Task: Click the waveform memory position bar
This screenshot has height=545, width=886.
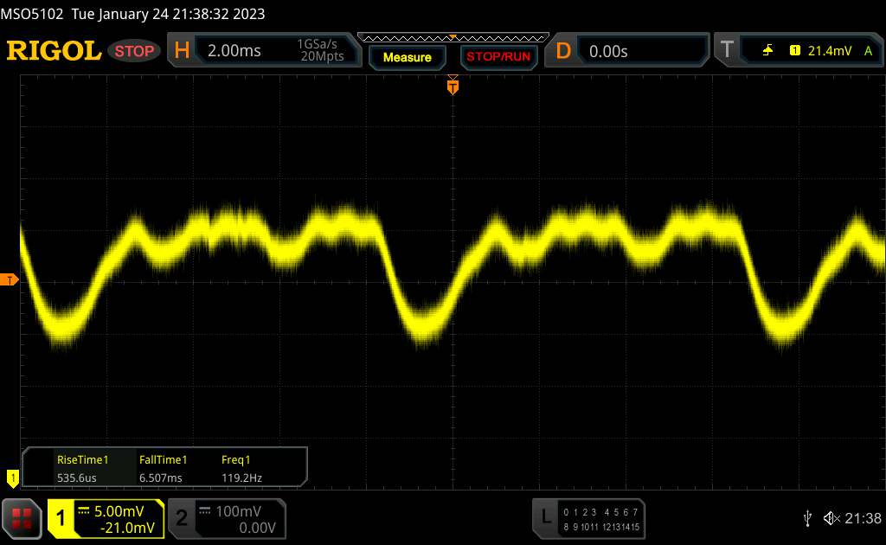Action: (x=453, y=38)
